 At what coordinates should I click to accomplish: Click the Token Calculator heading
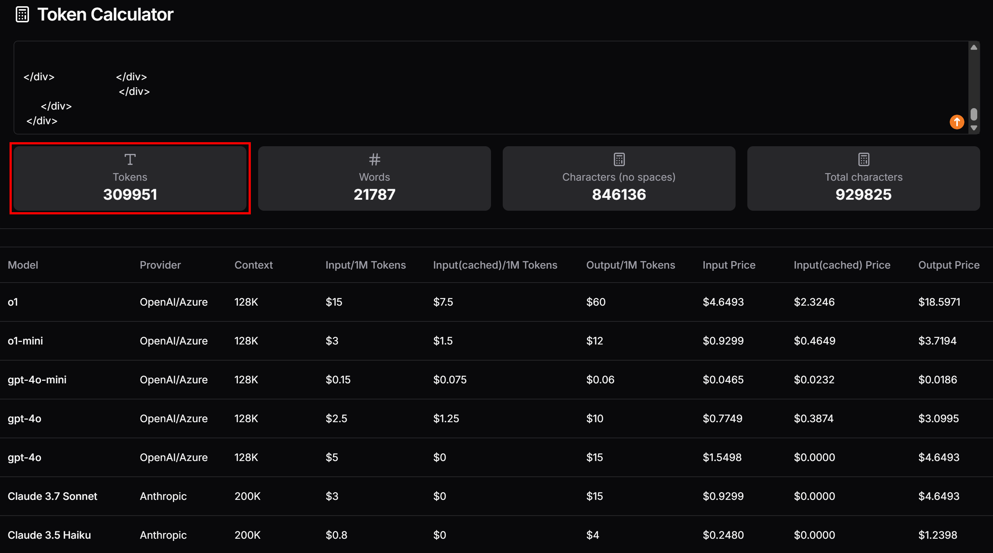[x=105, y=15]
